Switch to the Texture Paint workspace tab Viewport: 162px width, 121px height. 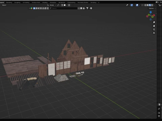36,2
